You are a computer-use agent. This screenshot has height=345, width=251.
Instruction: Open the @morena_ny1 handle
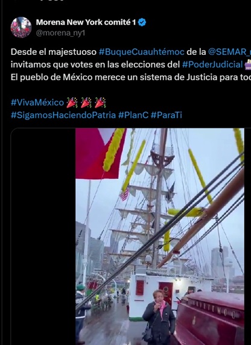pyautogui.click(x=60, y=33)
